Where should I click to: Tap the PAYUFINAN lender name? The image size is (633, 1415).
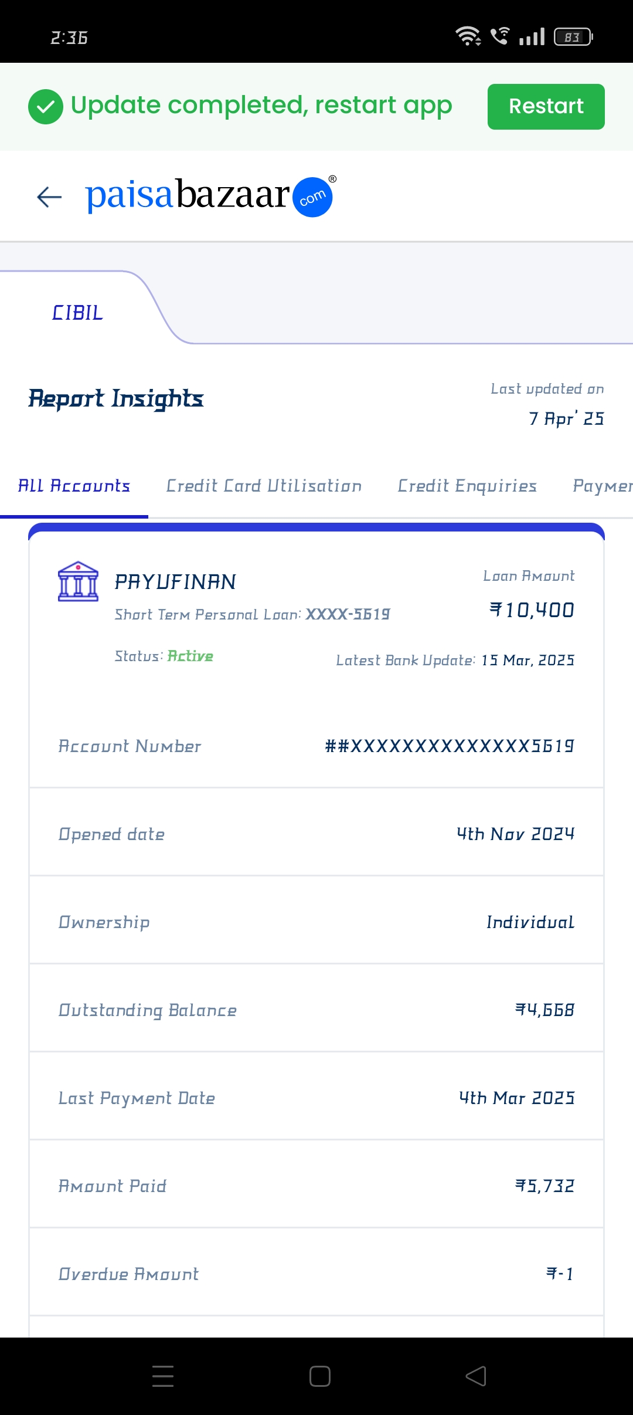[175, 582]
